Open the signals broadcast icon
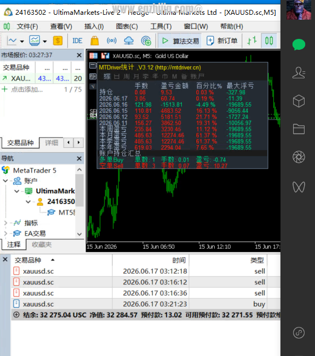This screenshot has width=315, height=356. 112,41
